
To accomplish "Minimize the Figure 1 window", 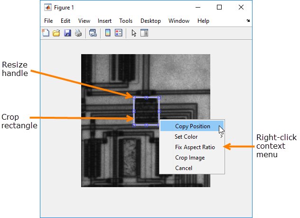I will 198,8.
